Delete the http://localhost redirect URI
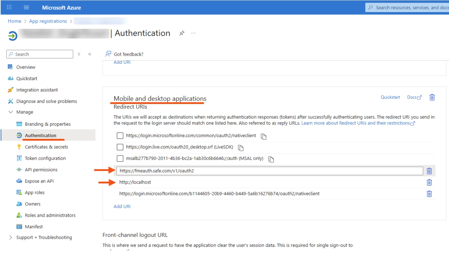 point(429,182)
